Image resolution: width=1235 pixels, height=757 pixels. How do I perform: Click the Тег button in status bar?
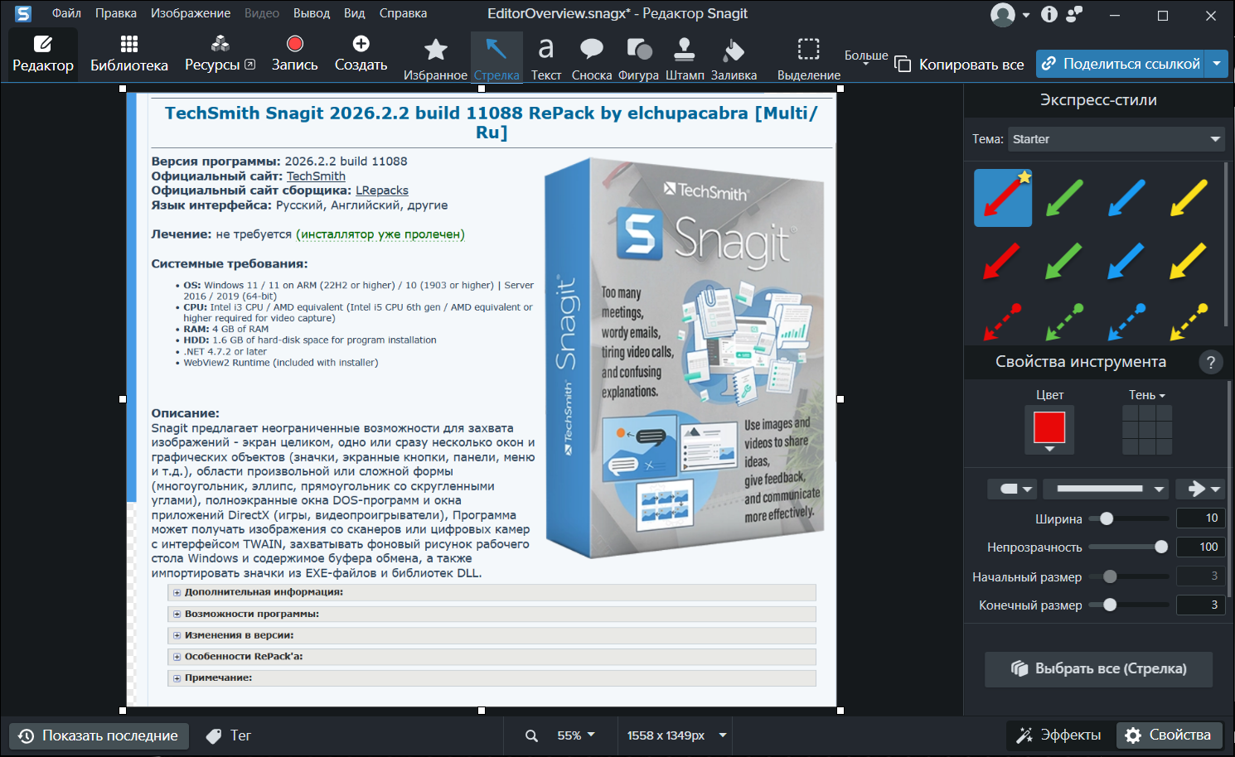point(229,735)
